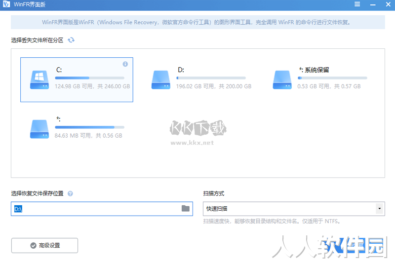Viewport: 395px width, 263px height.
Task: Click the 'D:' drive label
Action: 181,70
